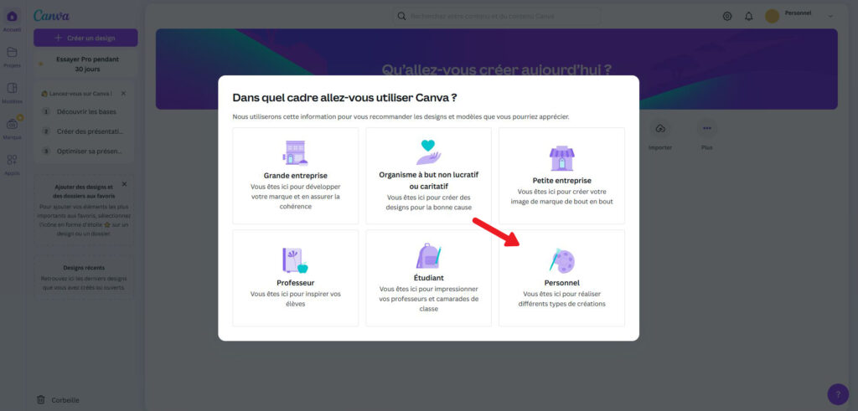Choose the Petite entreprise card

point(561,176)
